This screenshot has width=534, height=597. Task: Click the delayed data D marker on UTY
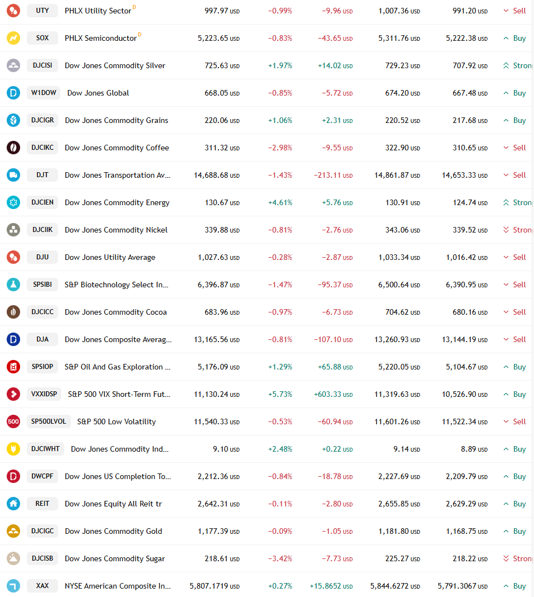pos(134,7)
